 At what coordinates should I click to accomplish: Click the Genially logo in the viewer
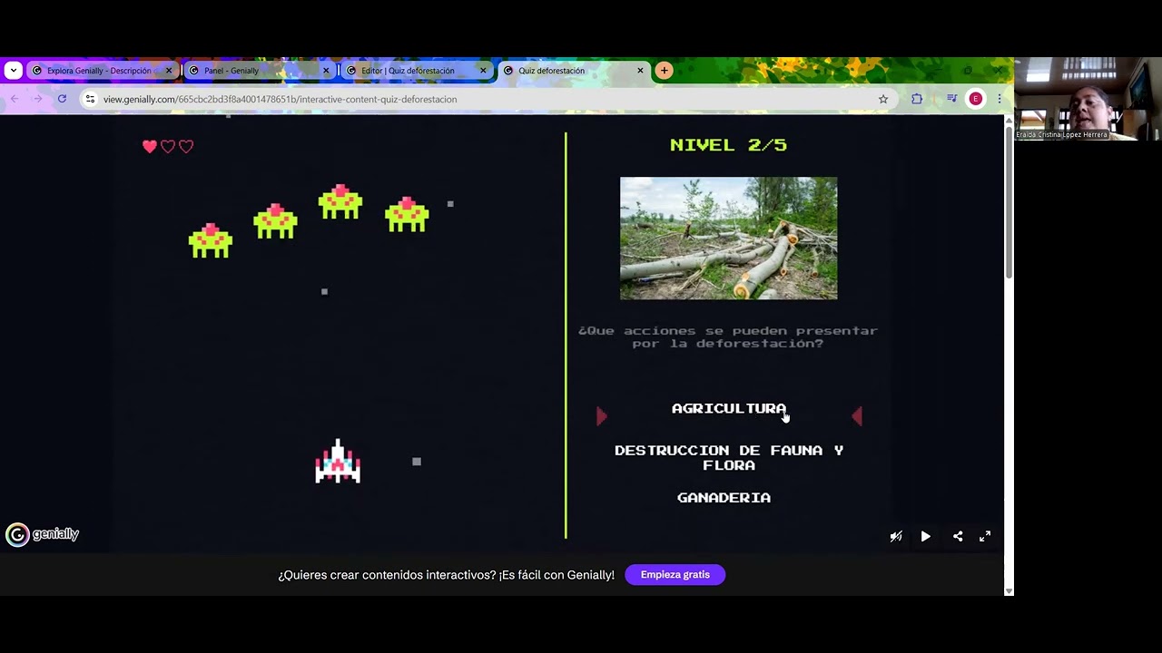pos(43,534)
